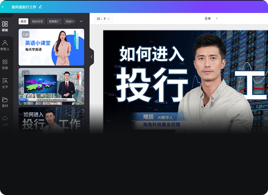Click the pencil icon to rename project
The image size is (268, 195).
coord(40,7)
